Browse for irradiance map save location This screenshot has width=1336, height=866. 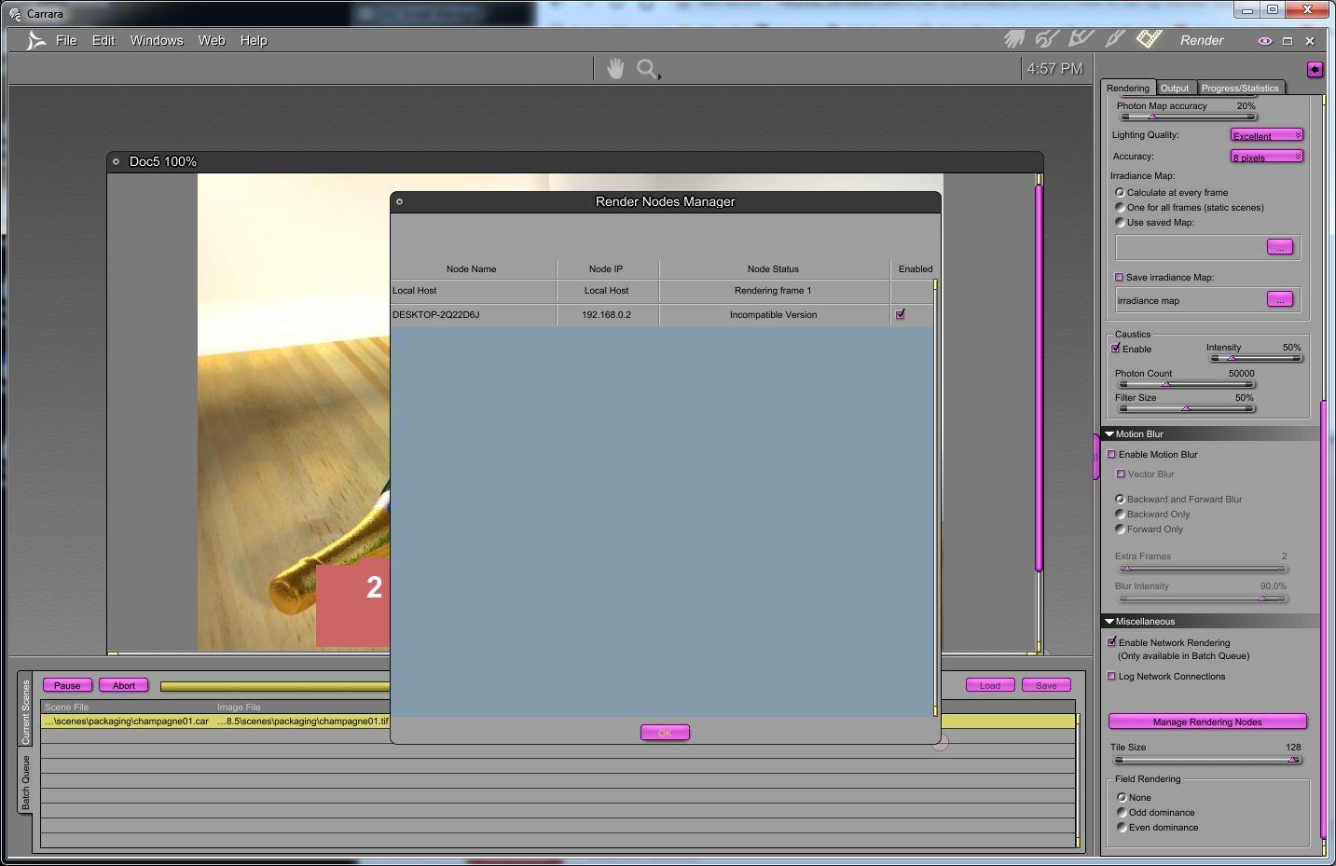point(1280,299)
